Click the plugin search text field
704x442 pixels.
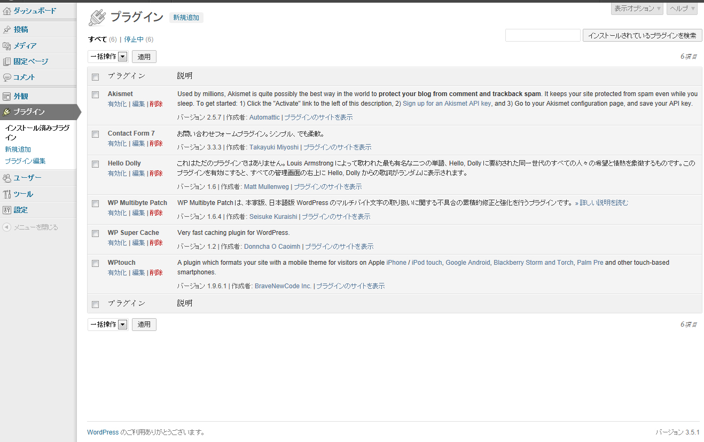pyautogui.click(x=543, y=36)
